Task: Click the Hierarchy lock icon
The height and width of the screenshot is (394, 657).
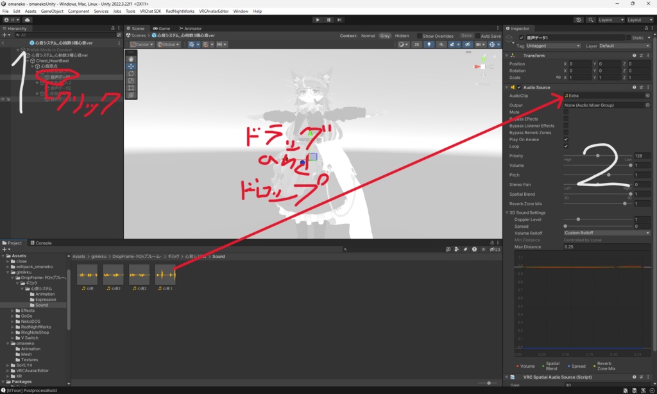Action: tap(113, 28)
